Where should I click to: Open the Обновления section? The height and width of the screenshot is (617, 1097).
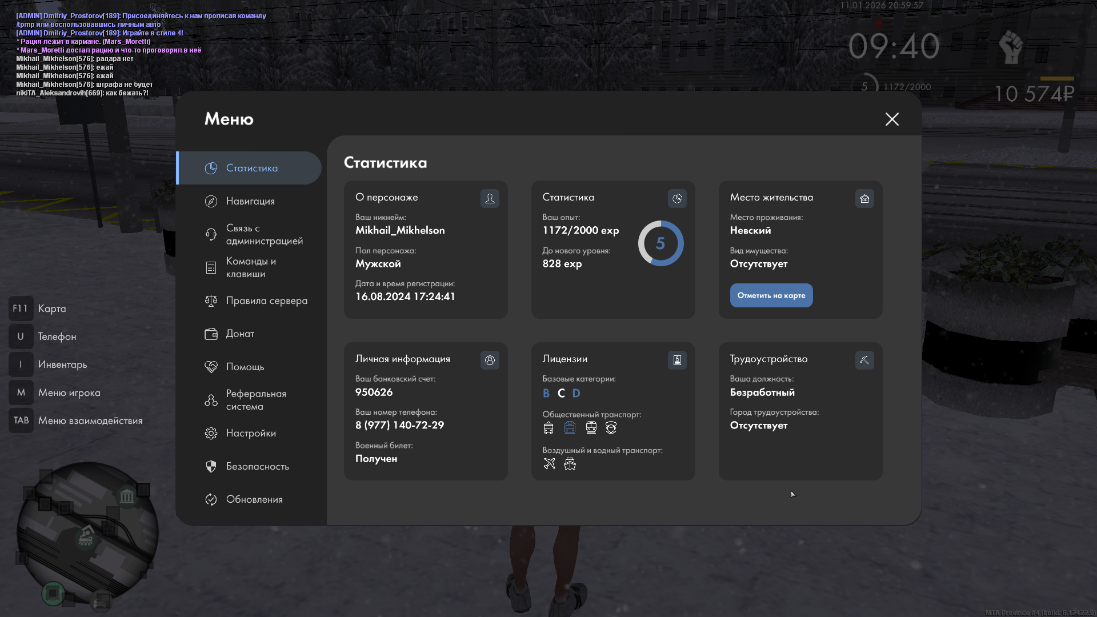254,499
